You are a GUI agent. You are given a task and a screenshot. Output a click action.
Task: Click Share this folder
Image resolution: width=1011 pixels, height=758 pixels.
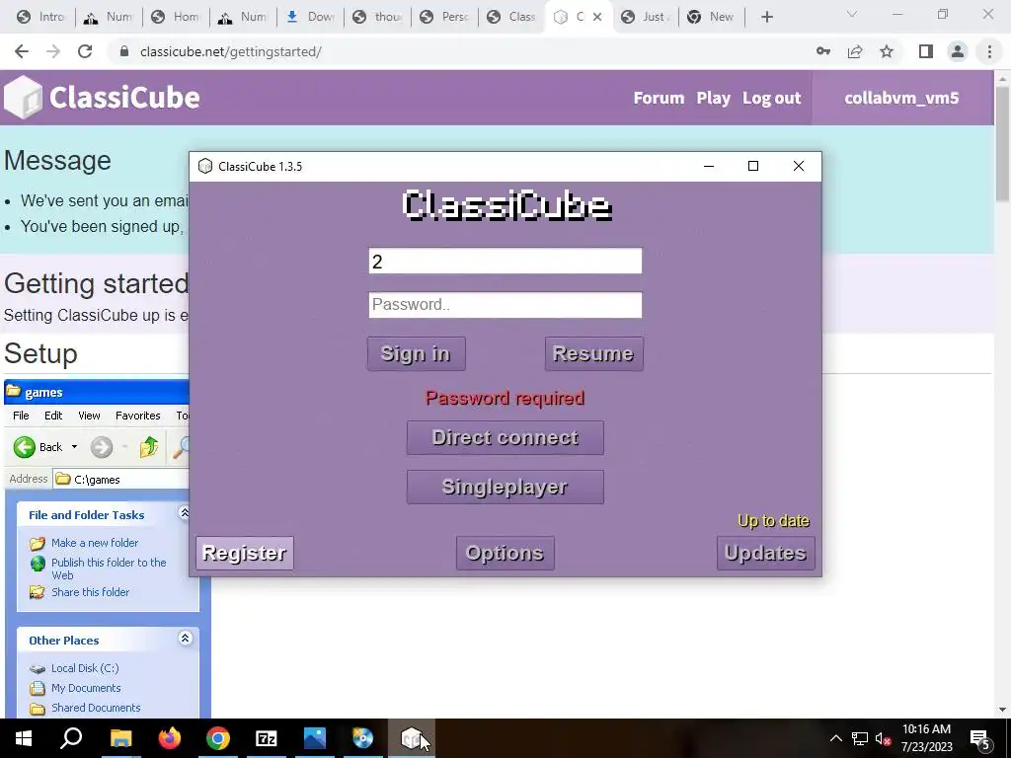[90, 592]
